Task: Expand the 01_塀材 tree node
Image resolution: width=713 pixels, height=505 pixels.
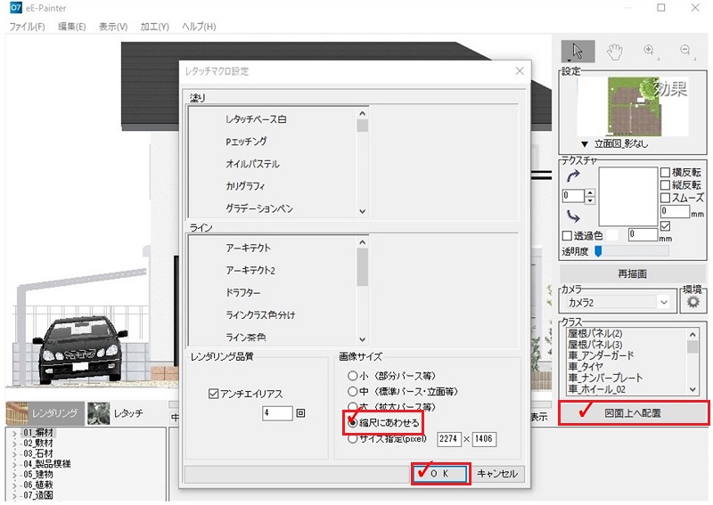Action: coord(14,434)
